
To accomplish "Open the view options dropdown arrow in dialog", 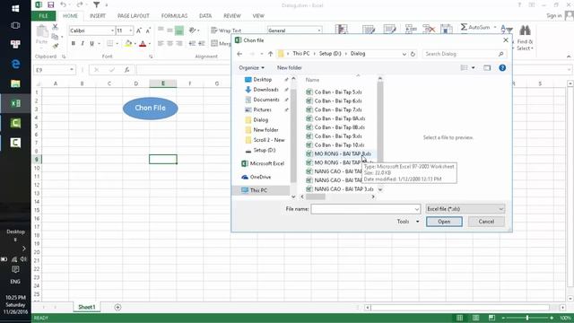I will [473, 68].
